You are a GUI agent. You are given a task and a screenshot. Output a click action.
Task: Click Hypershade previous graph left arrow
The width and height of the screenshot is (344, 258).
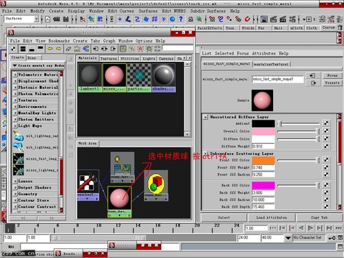click(50, 49)
